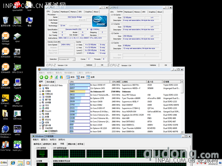Click OK in the right CPU-Z window

tap(166, 65)
